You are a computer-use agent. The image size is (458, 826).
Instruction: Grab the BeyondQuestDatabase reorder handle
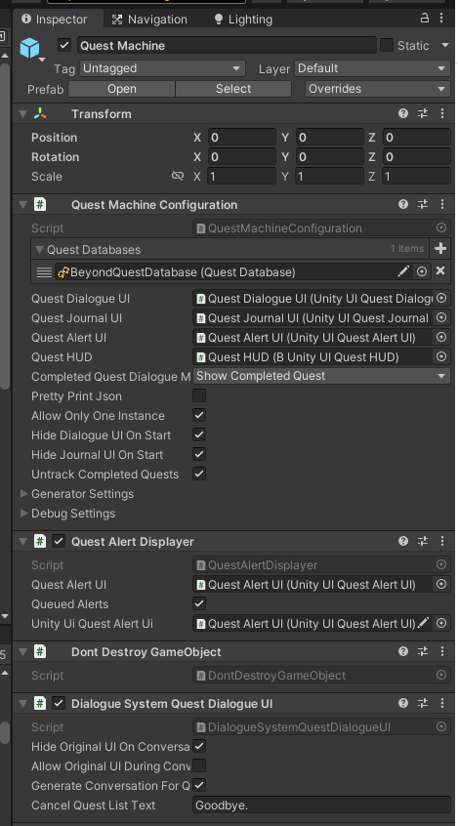tap(44, 272)
